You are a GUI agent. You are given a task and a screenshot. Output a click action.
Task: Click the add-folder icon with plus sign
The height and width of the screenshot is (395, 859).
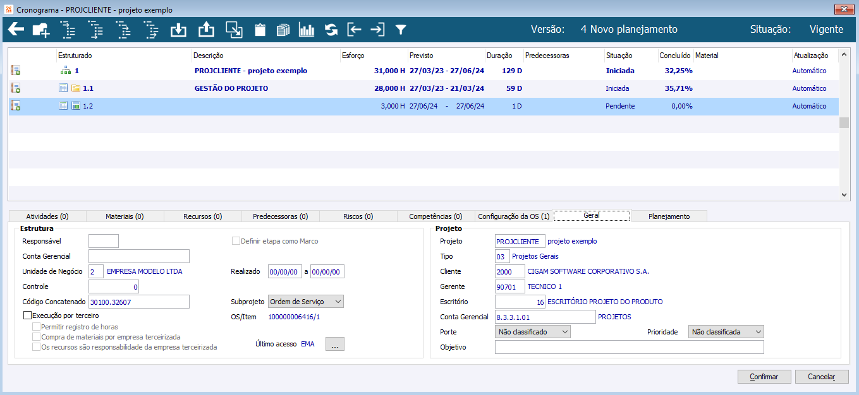tap(40, 30)
